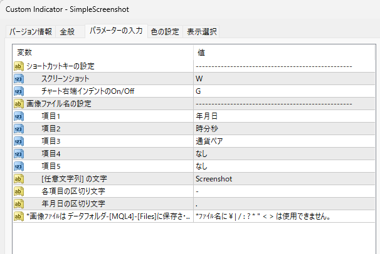Switch to the 色の設定 tab
Viewport: 380px width, 254px height.
(x=165, y=32)
